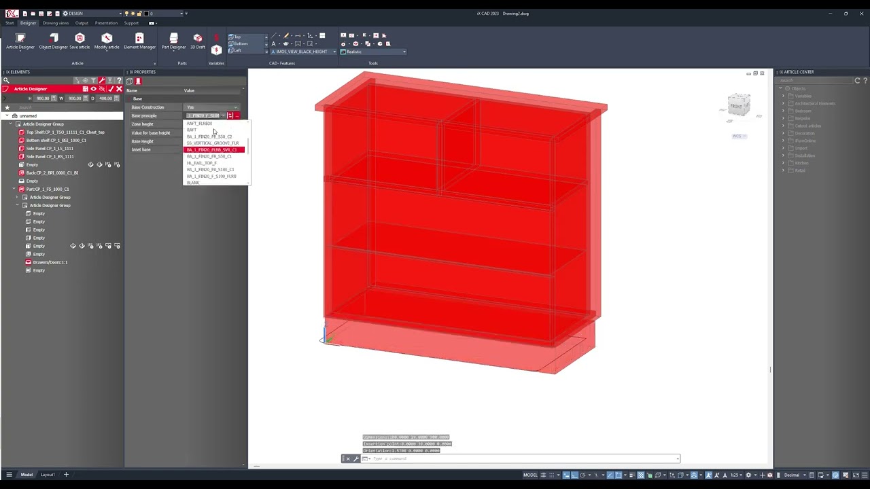Toggle the eye visibility in Article Designer bar
The image size is (870, 489).
tap(94, 89)
